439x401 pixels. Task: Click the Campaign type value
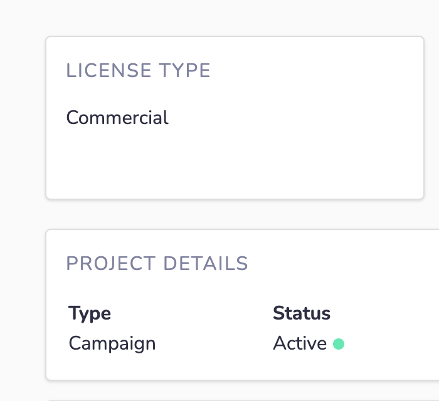pyautogui.click(x=112, y=343)
